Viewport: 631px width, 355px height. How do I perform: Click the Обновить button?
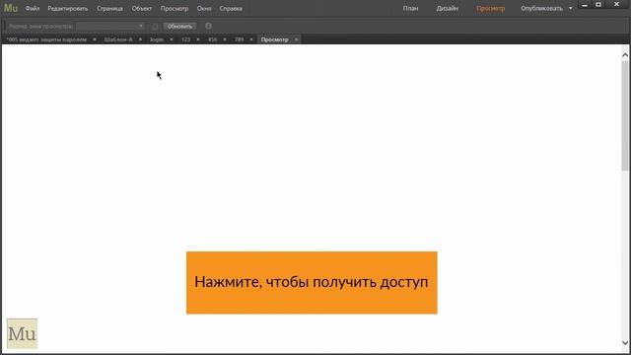[x=179, y=27]
